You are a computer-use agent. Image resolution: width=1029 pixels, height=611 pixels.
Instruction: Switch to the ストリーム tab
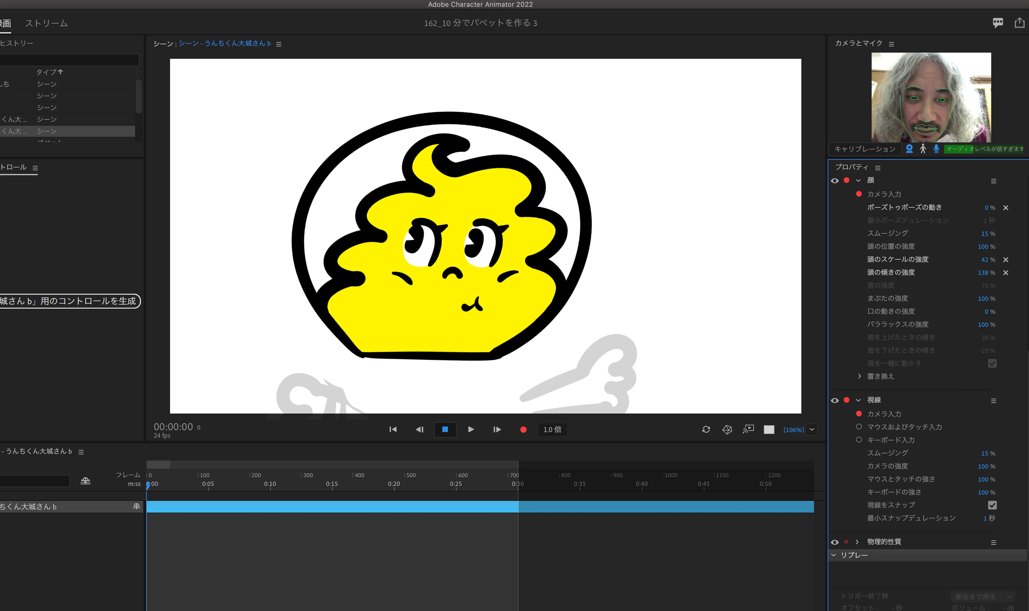[x=46, y=24]
